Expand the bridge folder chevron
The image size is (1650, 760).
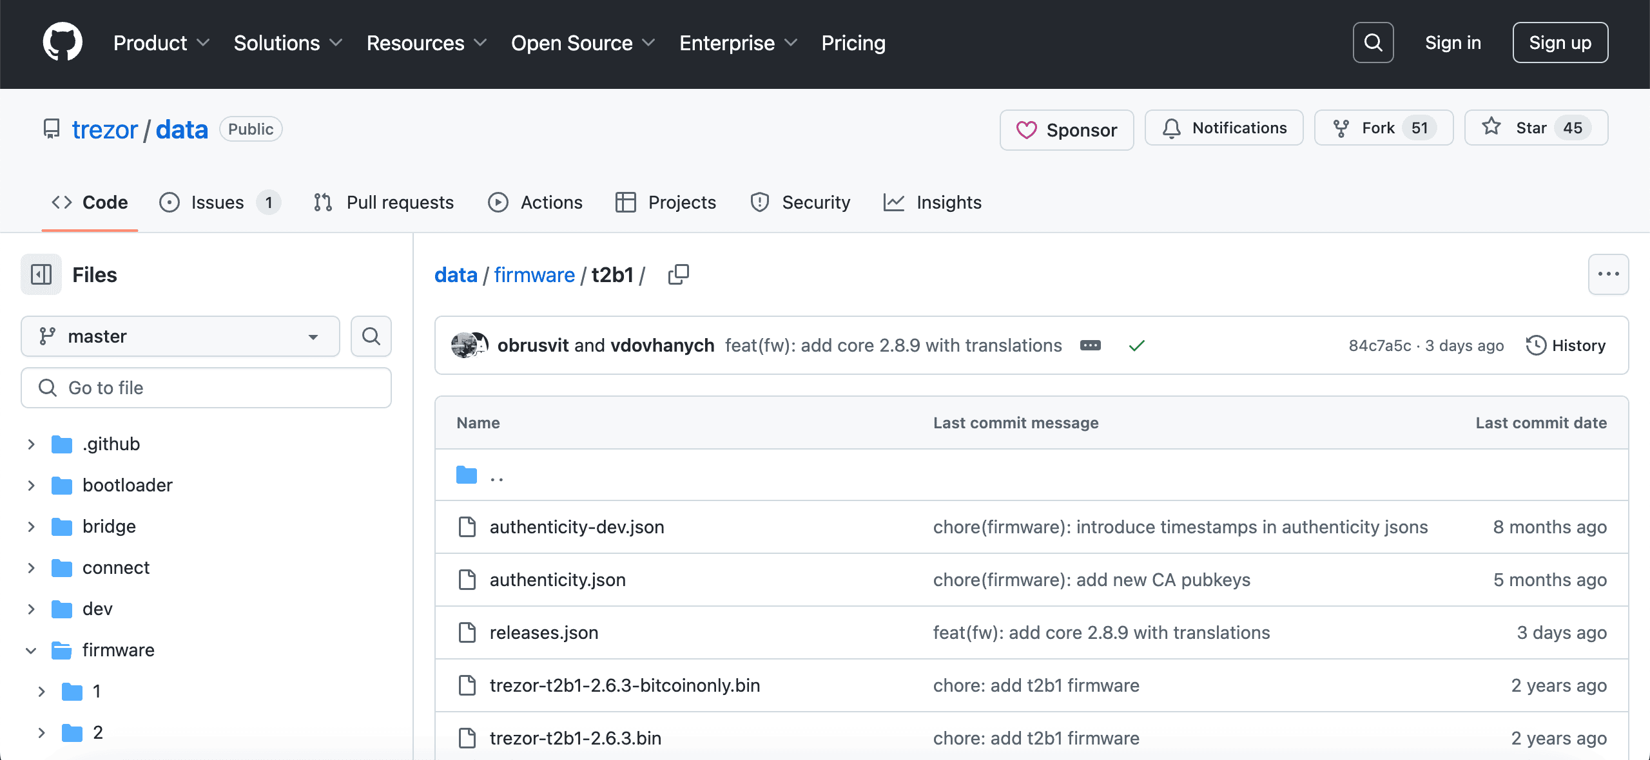pos(31,527)
